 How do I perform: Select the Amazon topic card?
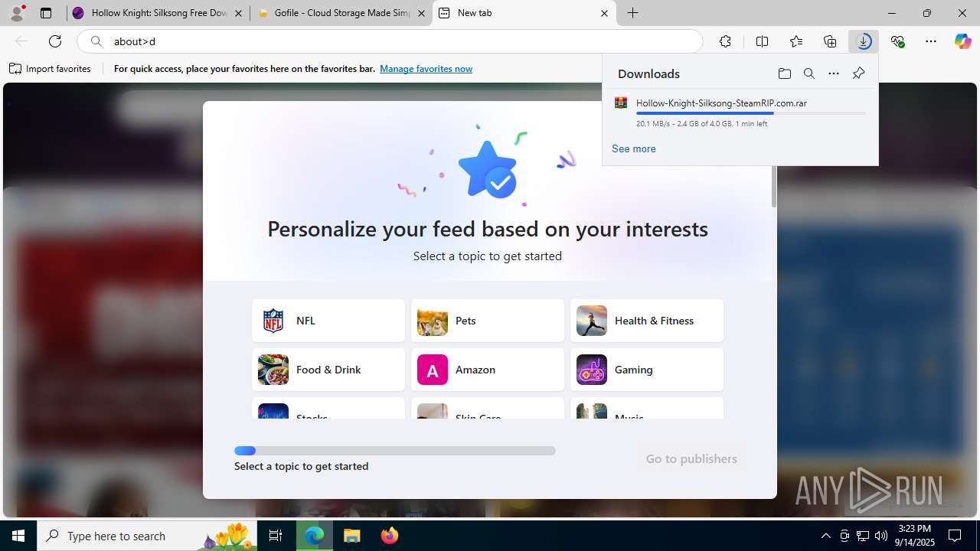tap(488, 370)
